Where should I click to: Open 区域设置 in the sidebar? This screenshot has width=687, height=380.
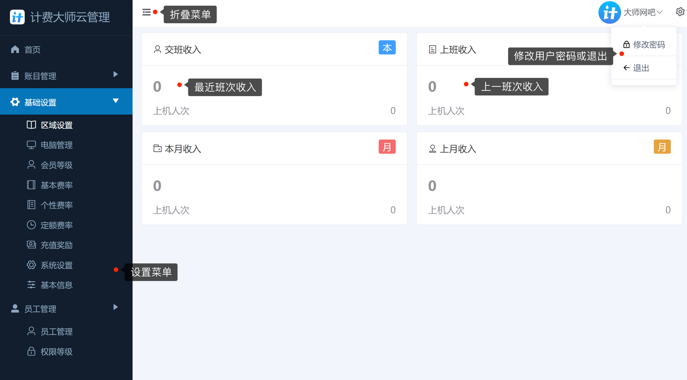(66, 125)
